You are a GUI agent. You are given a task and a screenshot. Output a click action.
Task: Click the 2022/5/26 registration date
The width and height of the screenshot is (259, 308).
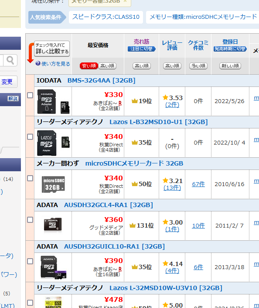229,101
